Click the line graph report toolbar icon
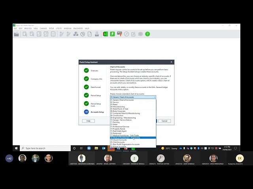 tap(90, 34)
